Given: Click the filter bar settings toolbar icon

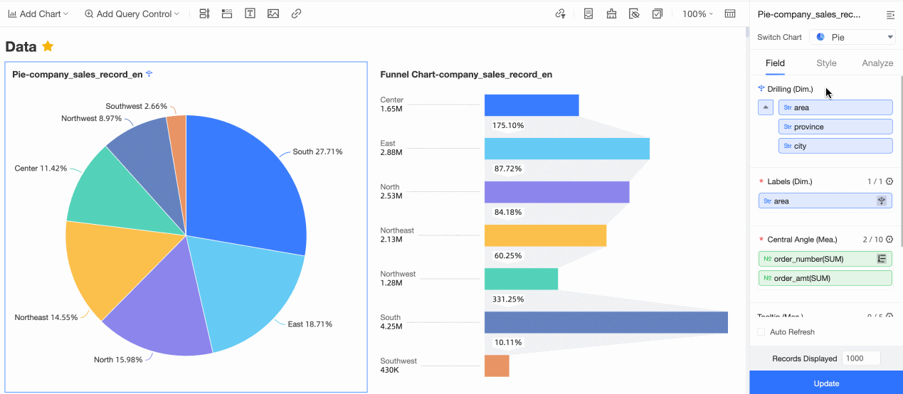Looking at the screenshot, I should (204, 14).
